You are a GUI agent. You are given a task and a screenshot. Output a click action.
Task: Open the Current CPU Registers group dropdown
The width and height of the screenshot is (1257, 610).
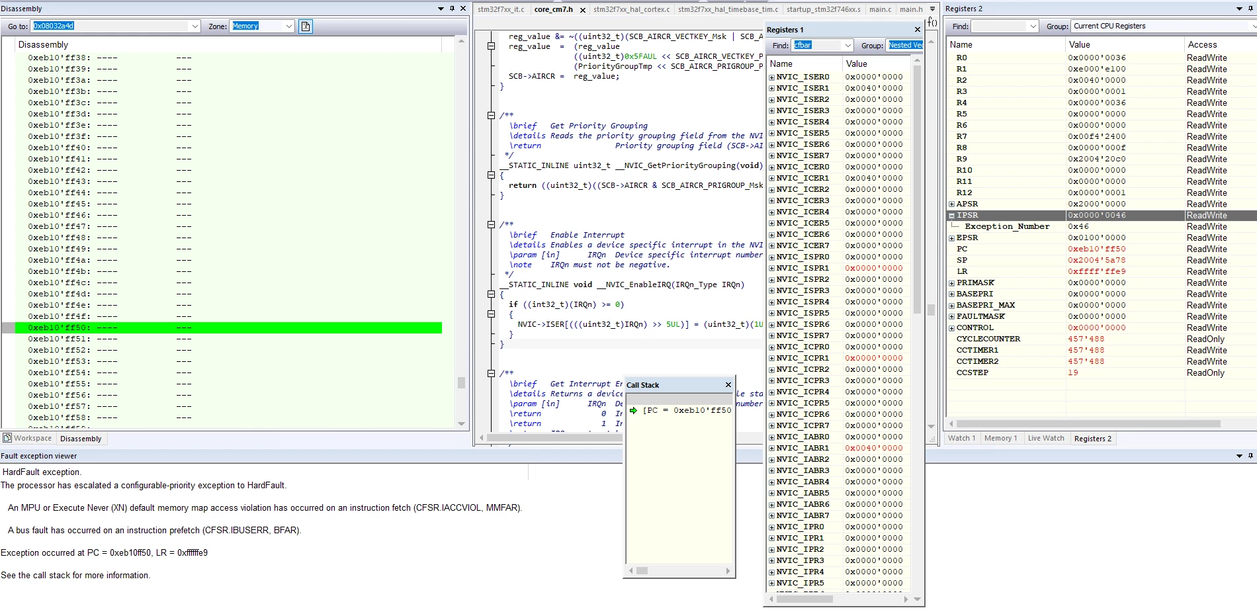click(x=1252, y=26)
